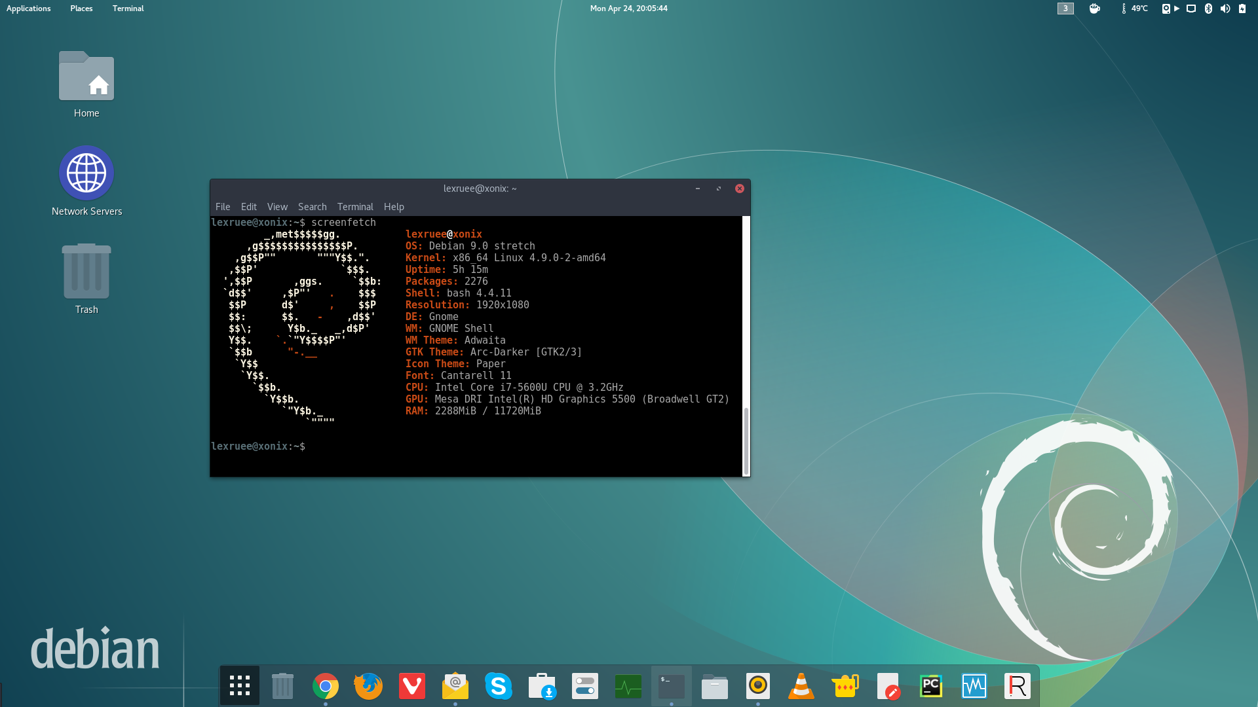Open Firefox from the dock

(x=368, y=685)
